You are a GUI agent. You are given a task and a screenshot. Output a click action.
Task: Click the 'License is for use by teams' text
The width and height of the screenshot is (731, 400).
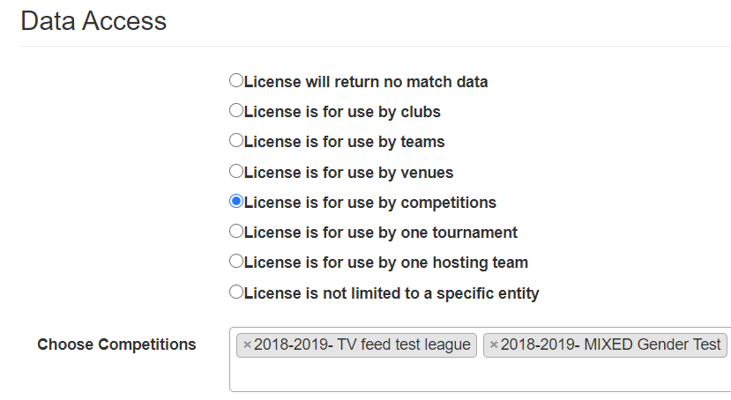[345, 142]
